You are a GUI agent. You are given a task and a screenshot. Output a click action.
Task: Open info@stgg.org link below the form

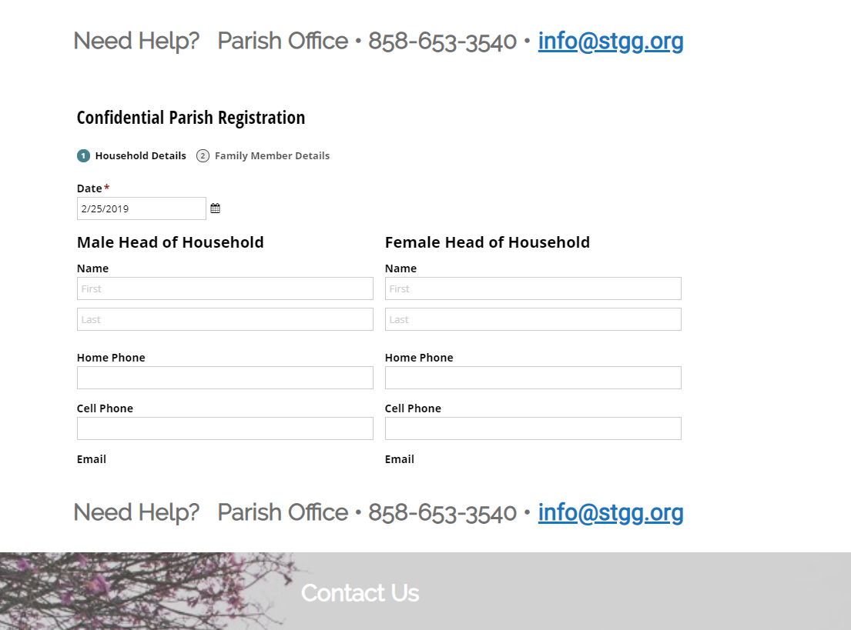tap(610, 512)
